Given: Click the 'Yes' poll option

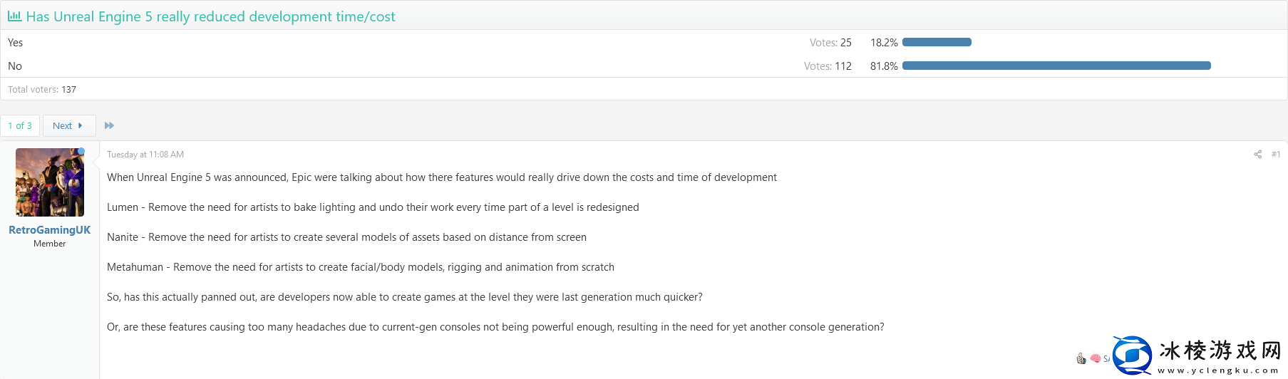Looking at the screenshot, I should click(x=15, y=43).
